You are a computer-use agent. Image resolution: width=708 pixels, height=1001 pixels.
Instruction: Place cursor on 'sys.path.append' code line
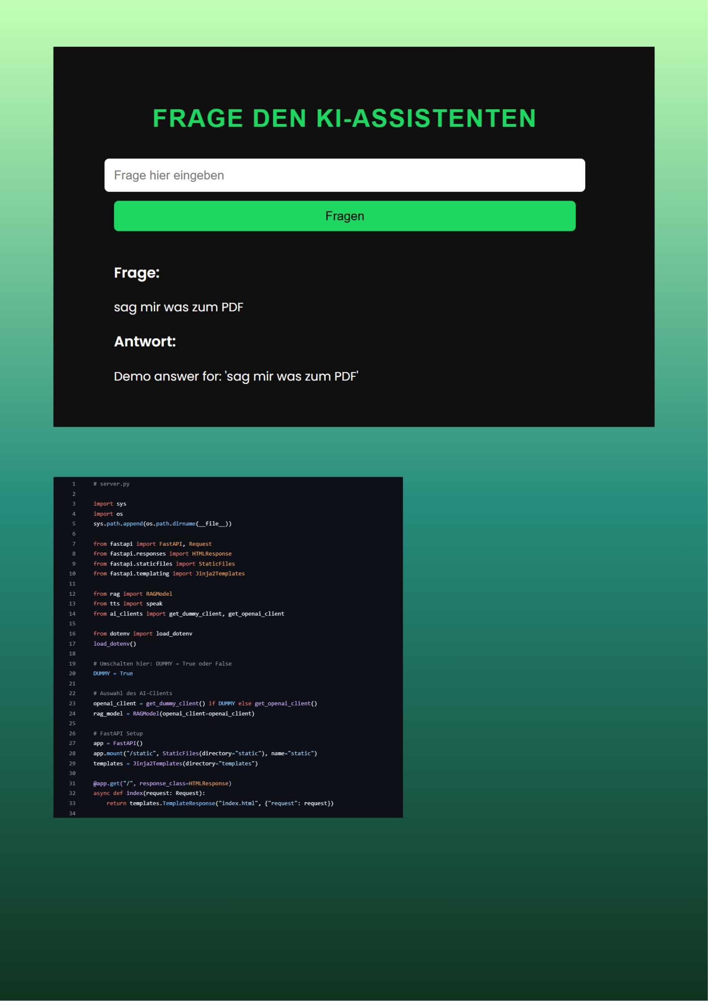pos(162,523)
